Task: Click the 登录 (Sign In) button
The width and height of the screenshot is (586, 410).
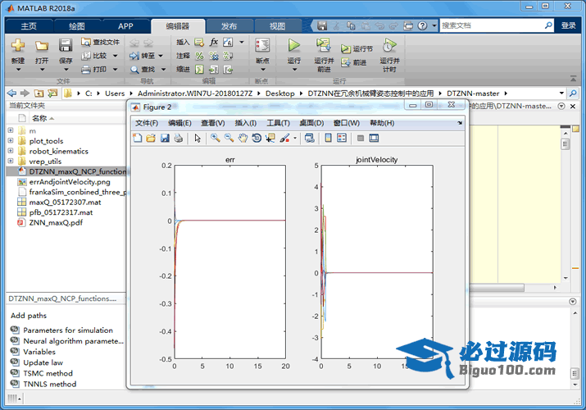Action: [x=569, y=25]
